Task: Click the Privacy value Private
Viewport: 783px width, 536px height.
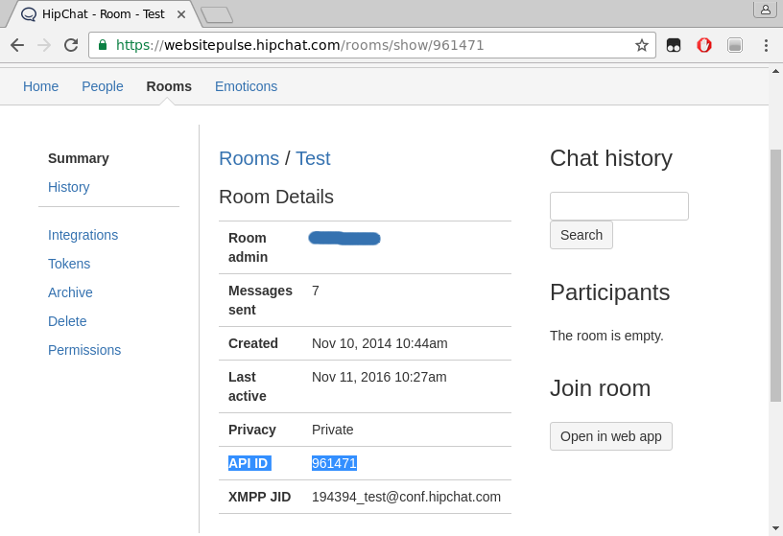Action: [x=333, y=430]
